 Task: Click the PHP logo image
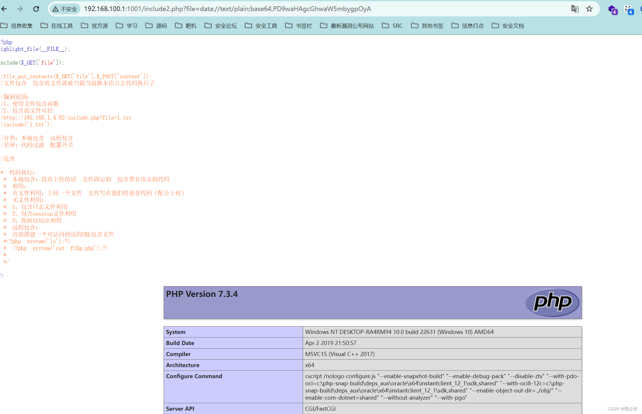click(552, 302)
